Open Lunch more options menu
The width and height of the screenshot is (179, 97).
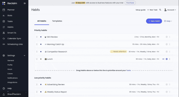pyautogui.click(x=170, y=59)
